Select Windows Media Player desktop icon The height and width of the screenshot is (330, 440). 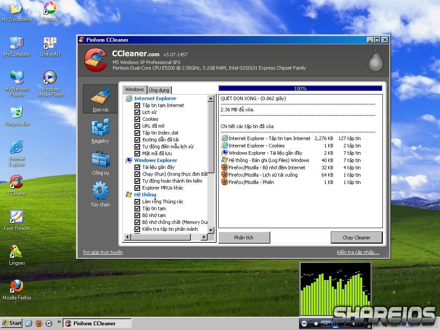pyautogui.click(x=51, y=84)
